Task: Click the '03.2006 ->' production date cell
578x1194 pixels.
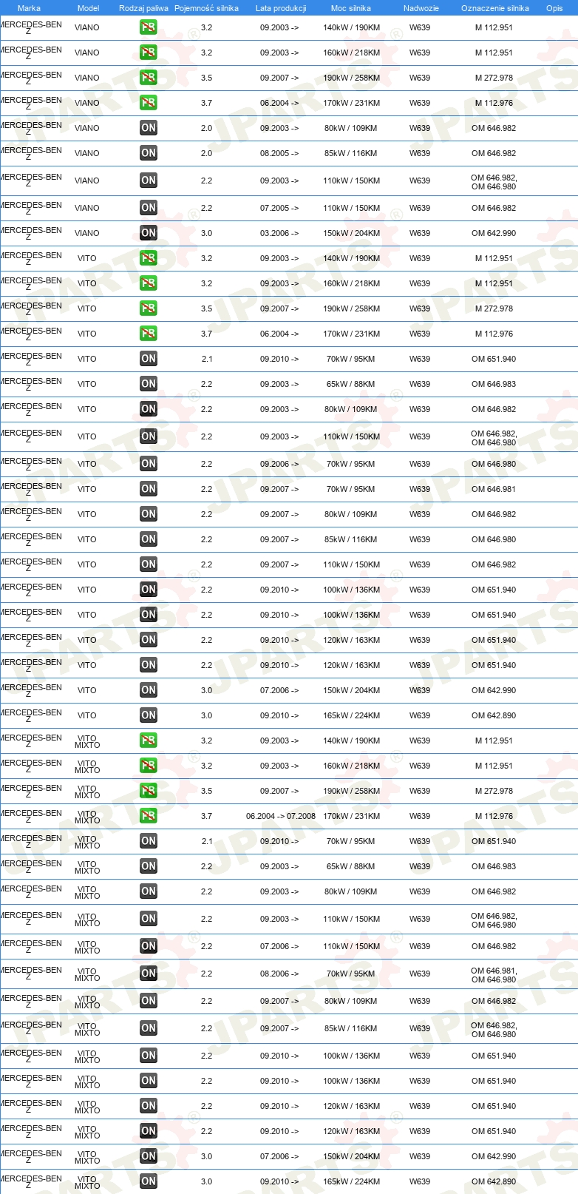Action: [279, 233]
